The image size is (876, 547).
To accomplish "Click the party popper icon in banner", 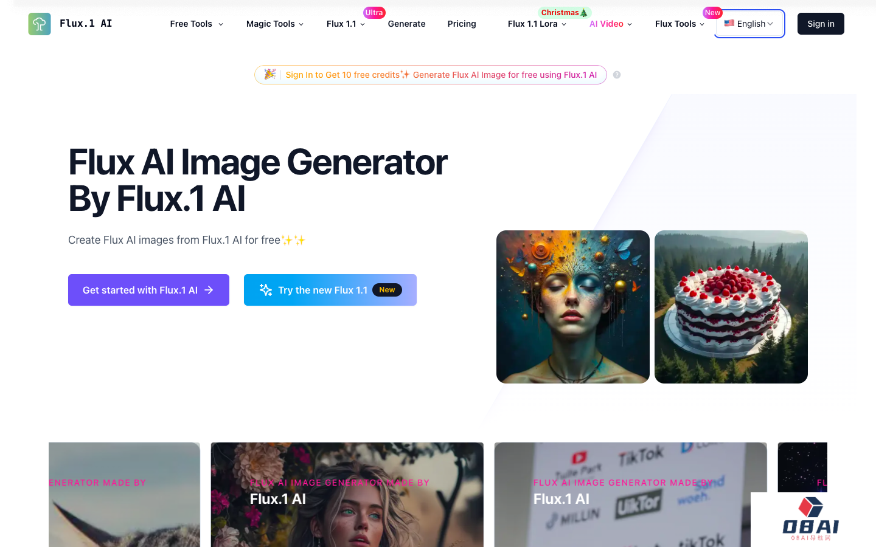I will (269, 74).
